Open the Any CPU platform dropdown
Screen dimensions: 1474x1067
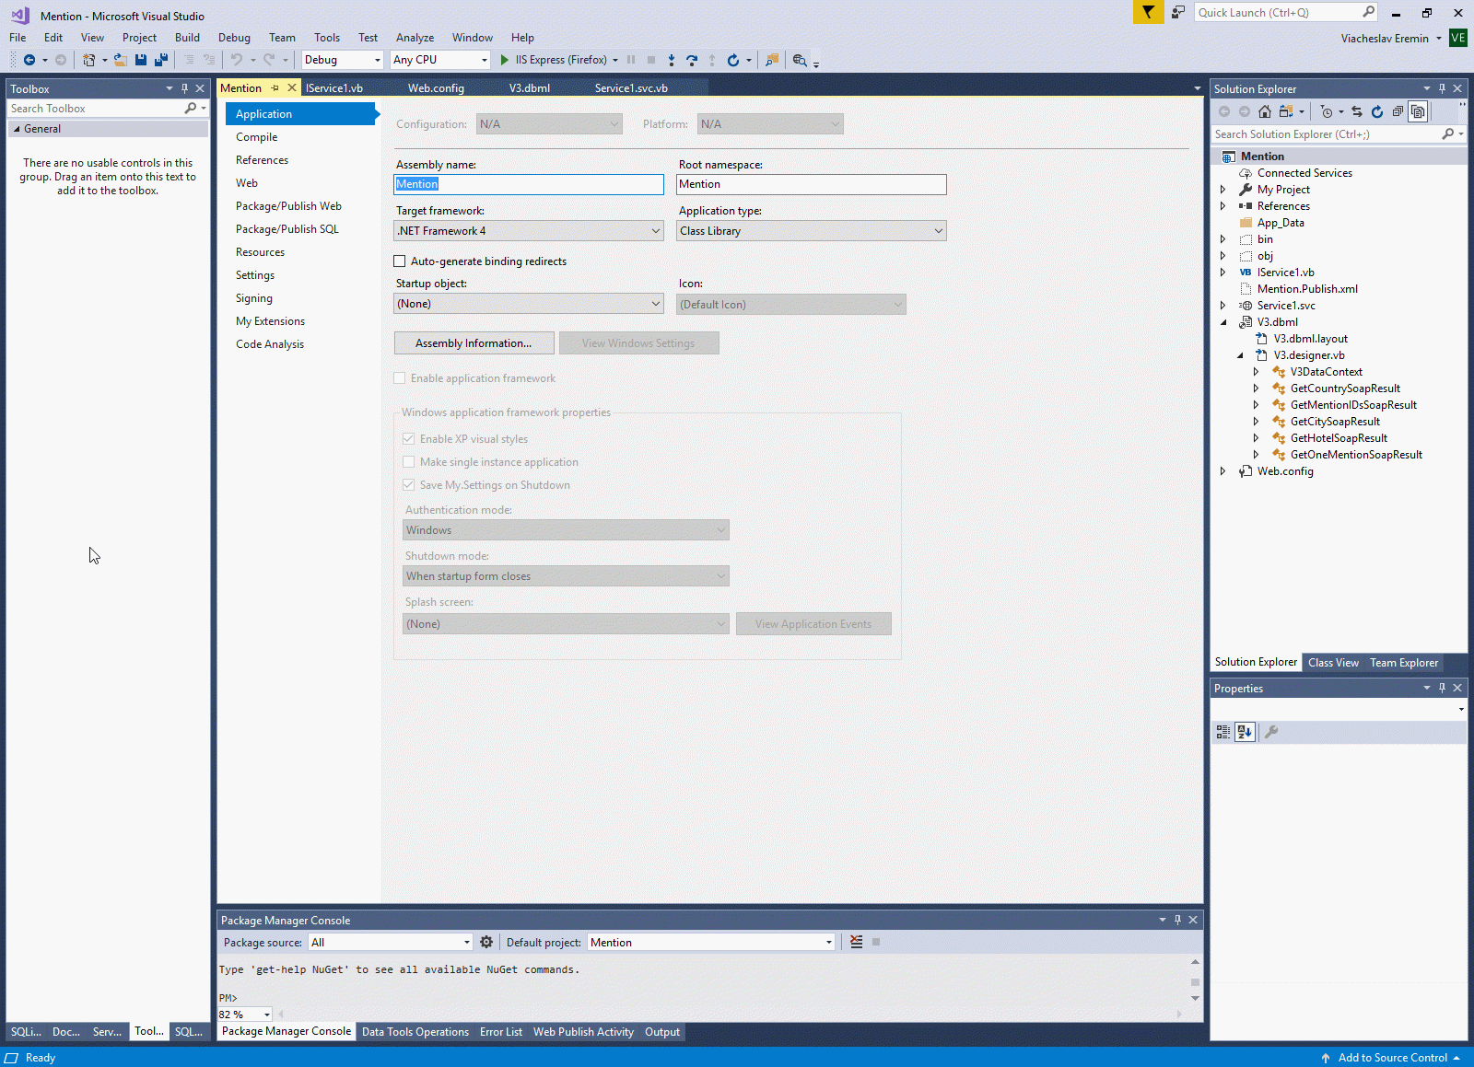click(x=440, y=60)
